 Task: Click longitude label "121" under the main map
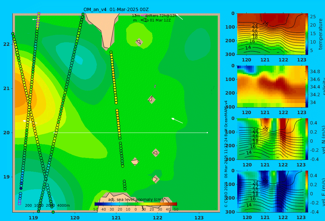click(x=116, y=218)
